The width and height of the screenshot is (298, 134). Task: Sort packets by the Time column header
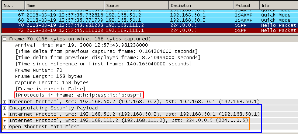pos(65,6)
